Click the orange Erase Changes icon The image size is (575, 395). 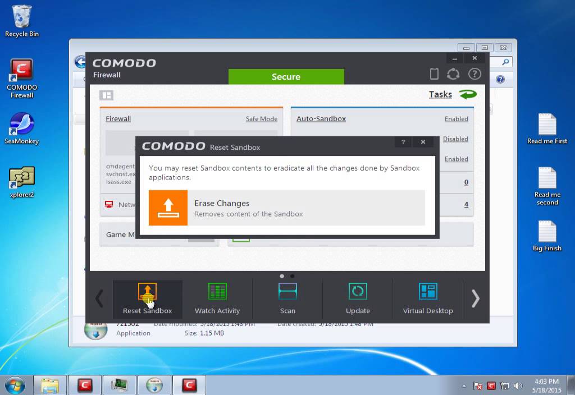(x=168, y=208)
